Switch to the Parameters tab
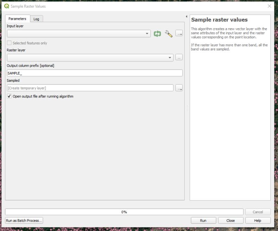The image size is (278, 231). point(17,19)
